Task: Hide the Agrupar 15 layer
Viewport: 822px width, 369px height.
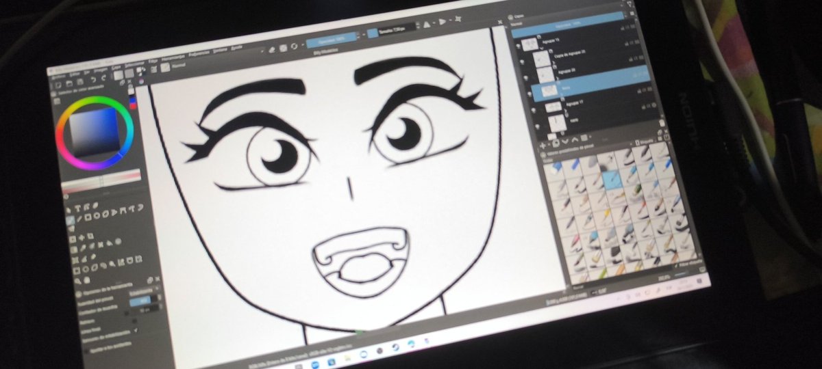Action: point(517,46)
